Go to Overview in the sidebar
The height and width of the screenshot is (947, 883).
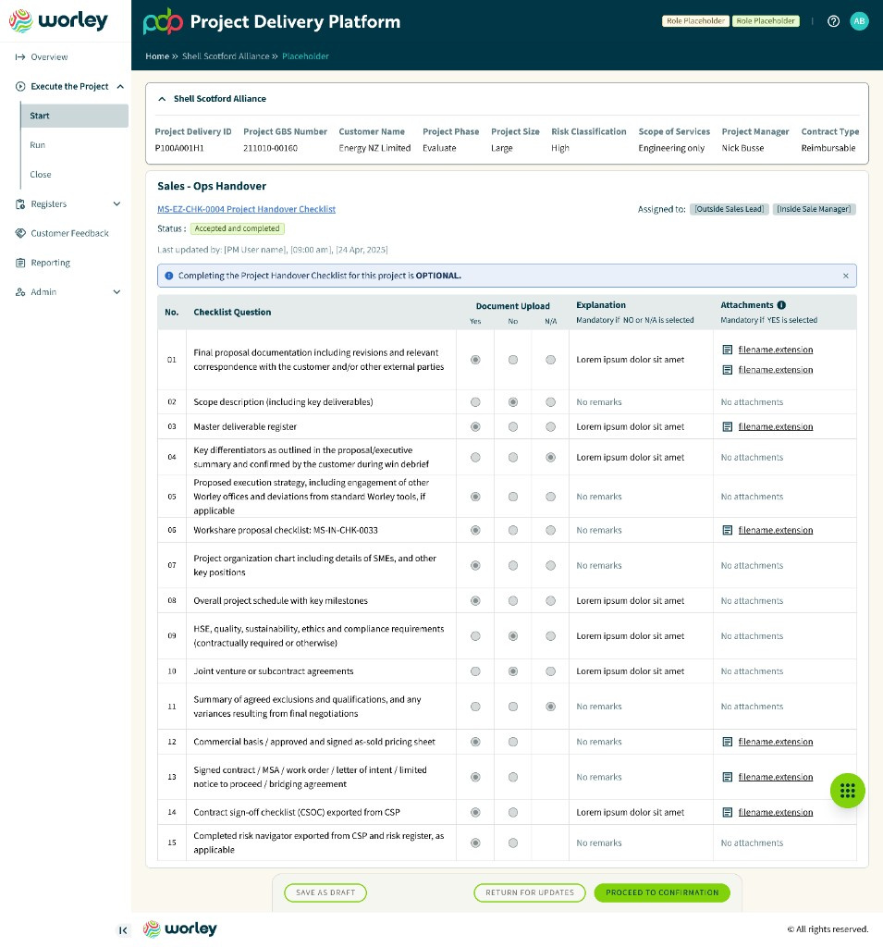click(49, 56)
